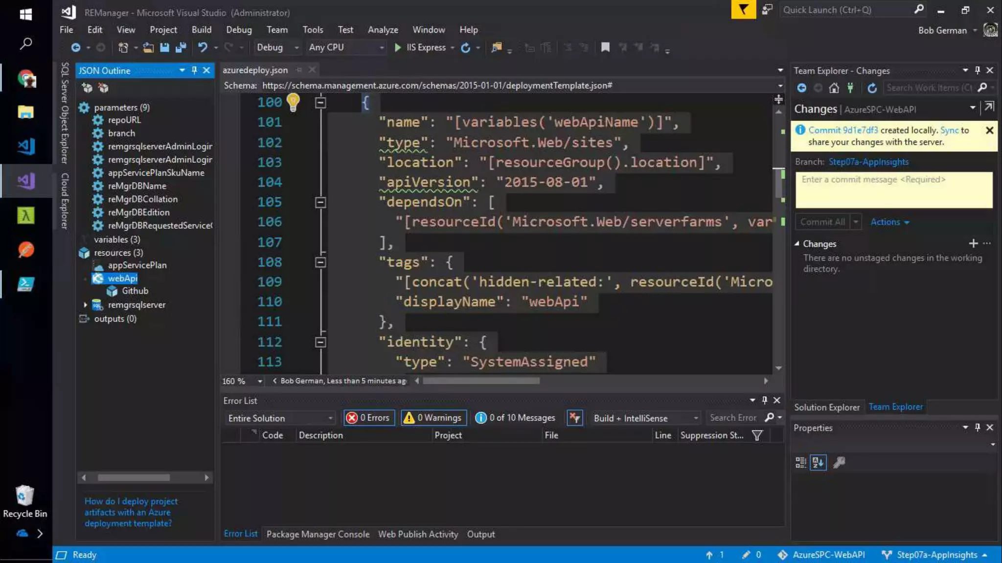
Task: Toggle the 0 Warnings filter
Action: coord(433,418)
